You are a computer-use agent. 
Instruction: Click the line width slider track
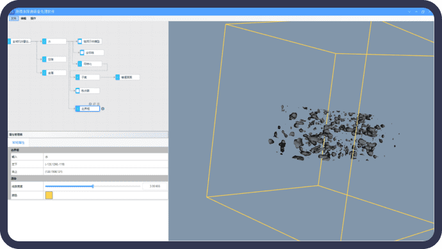(93, 186)
